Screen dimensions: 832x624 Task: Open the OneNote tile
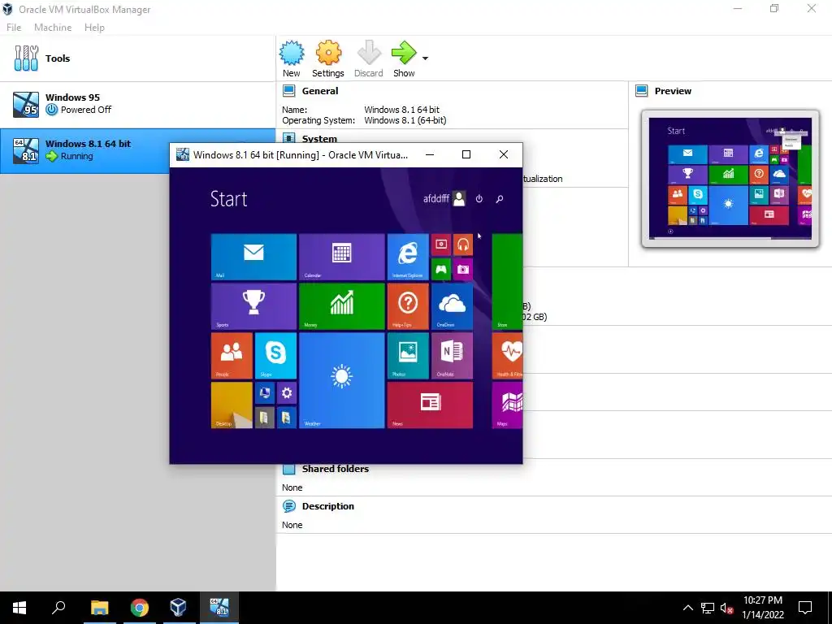452,356
